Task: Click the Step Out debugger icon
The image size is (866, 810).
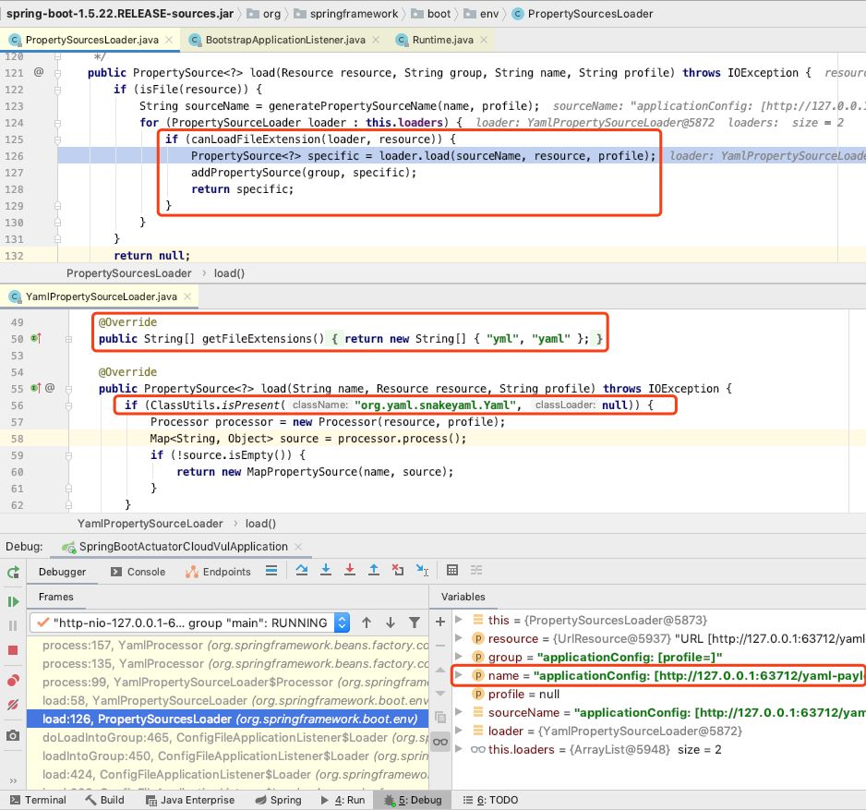Action: 375,570
